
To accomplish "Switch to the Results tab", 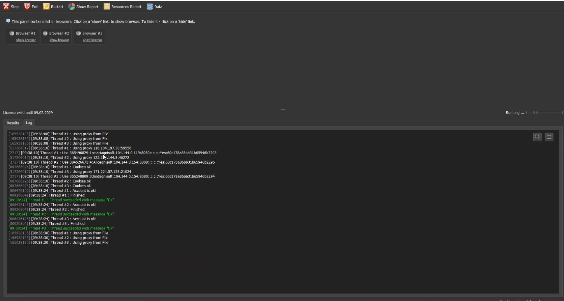I will pos(13,123).
